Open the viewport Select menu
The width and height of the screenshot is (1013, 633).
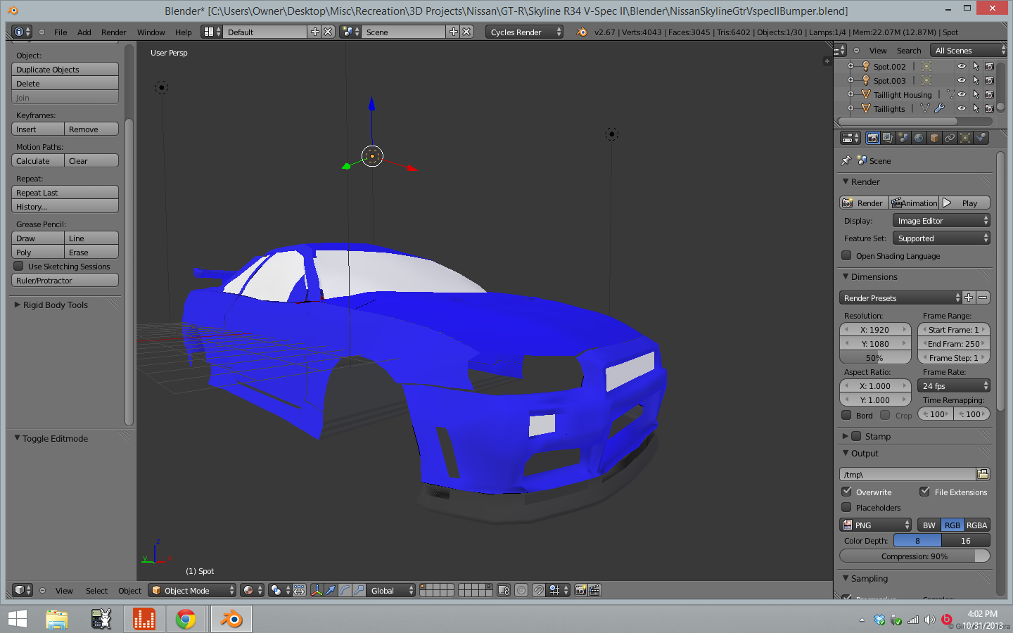pos(97,590)
